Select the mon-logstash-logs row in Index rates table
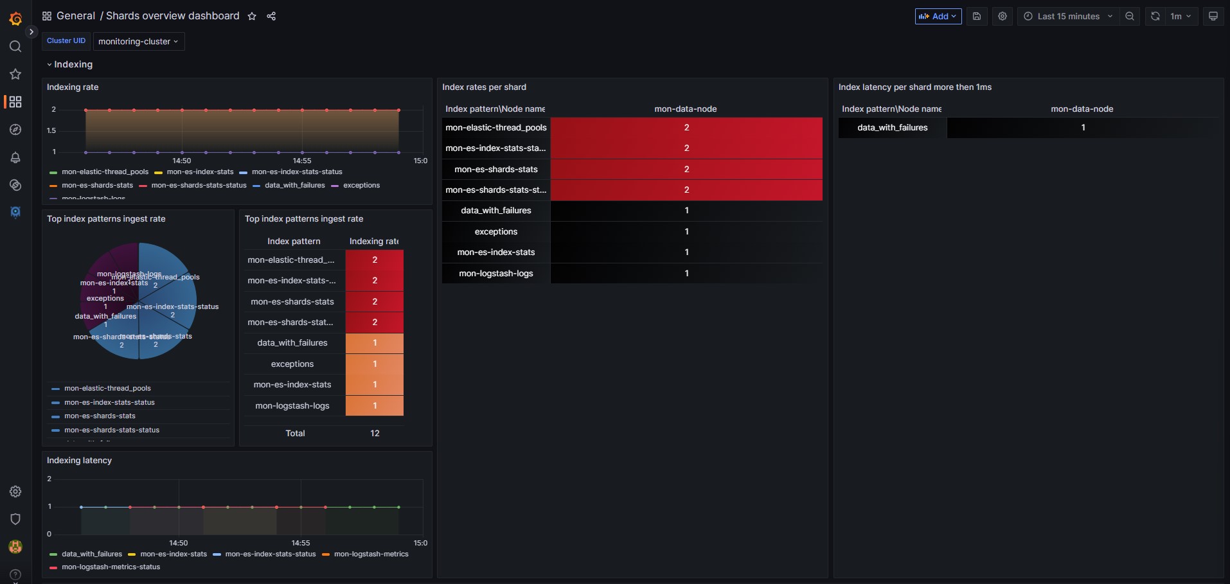Screen dimensions: 1230x584 pyautogui.click(x=496, y=273)
